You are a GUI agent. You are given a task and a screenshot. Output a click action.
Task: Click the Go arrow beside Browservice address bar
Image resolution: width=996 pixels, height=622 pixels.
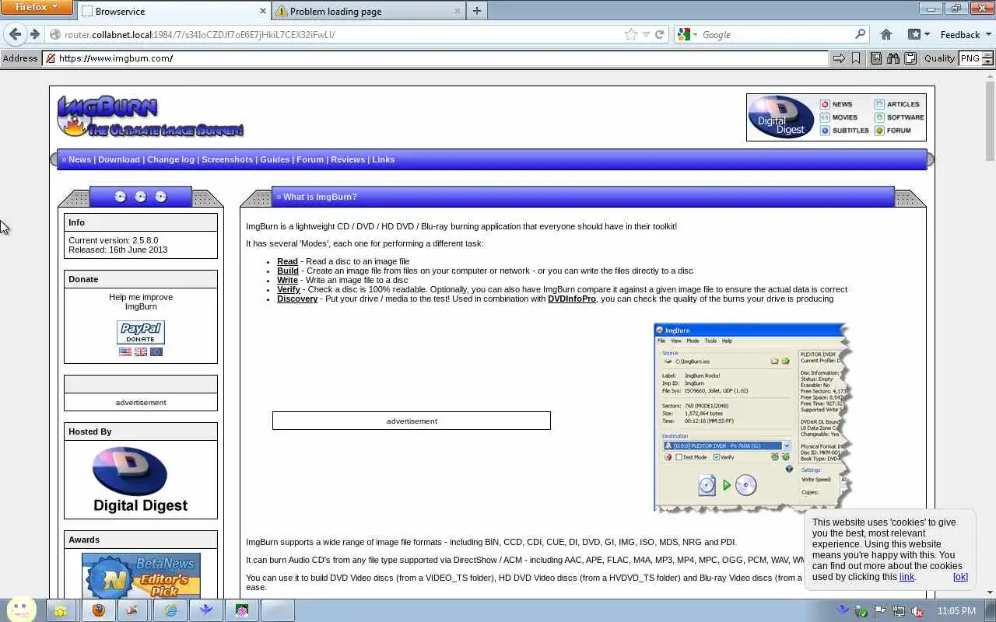coord(839,58)
